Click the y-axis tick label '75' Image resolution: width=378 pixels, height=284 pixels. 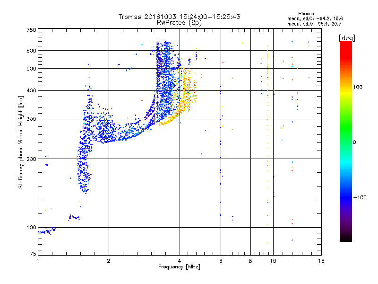[x=33, y=254]
